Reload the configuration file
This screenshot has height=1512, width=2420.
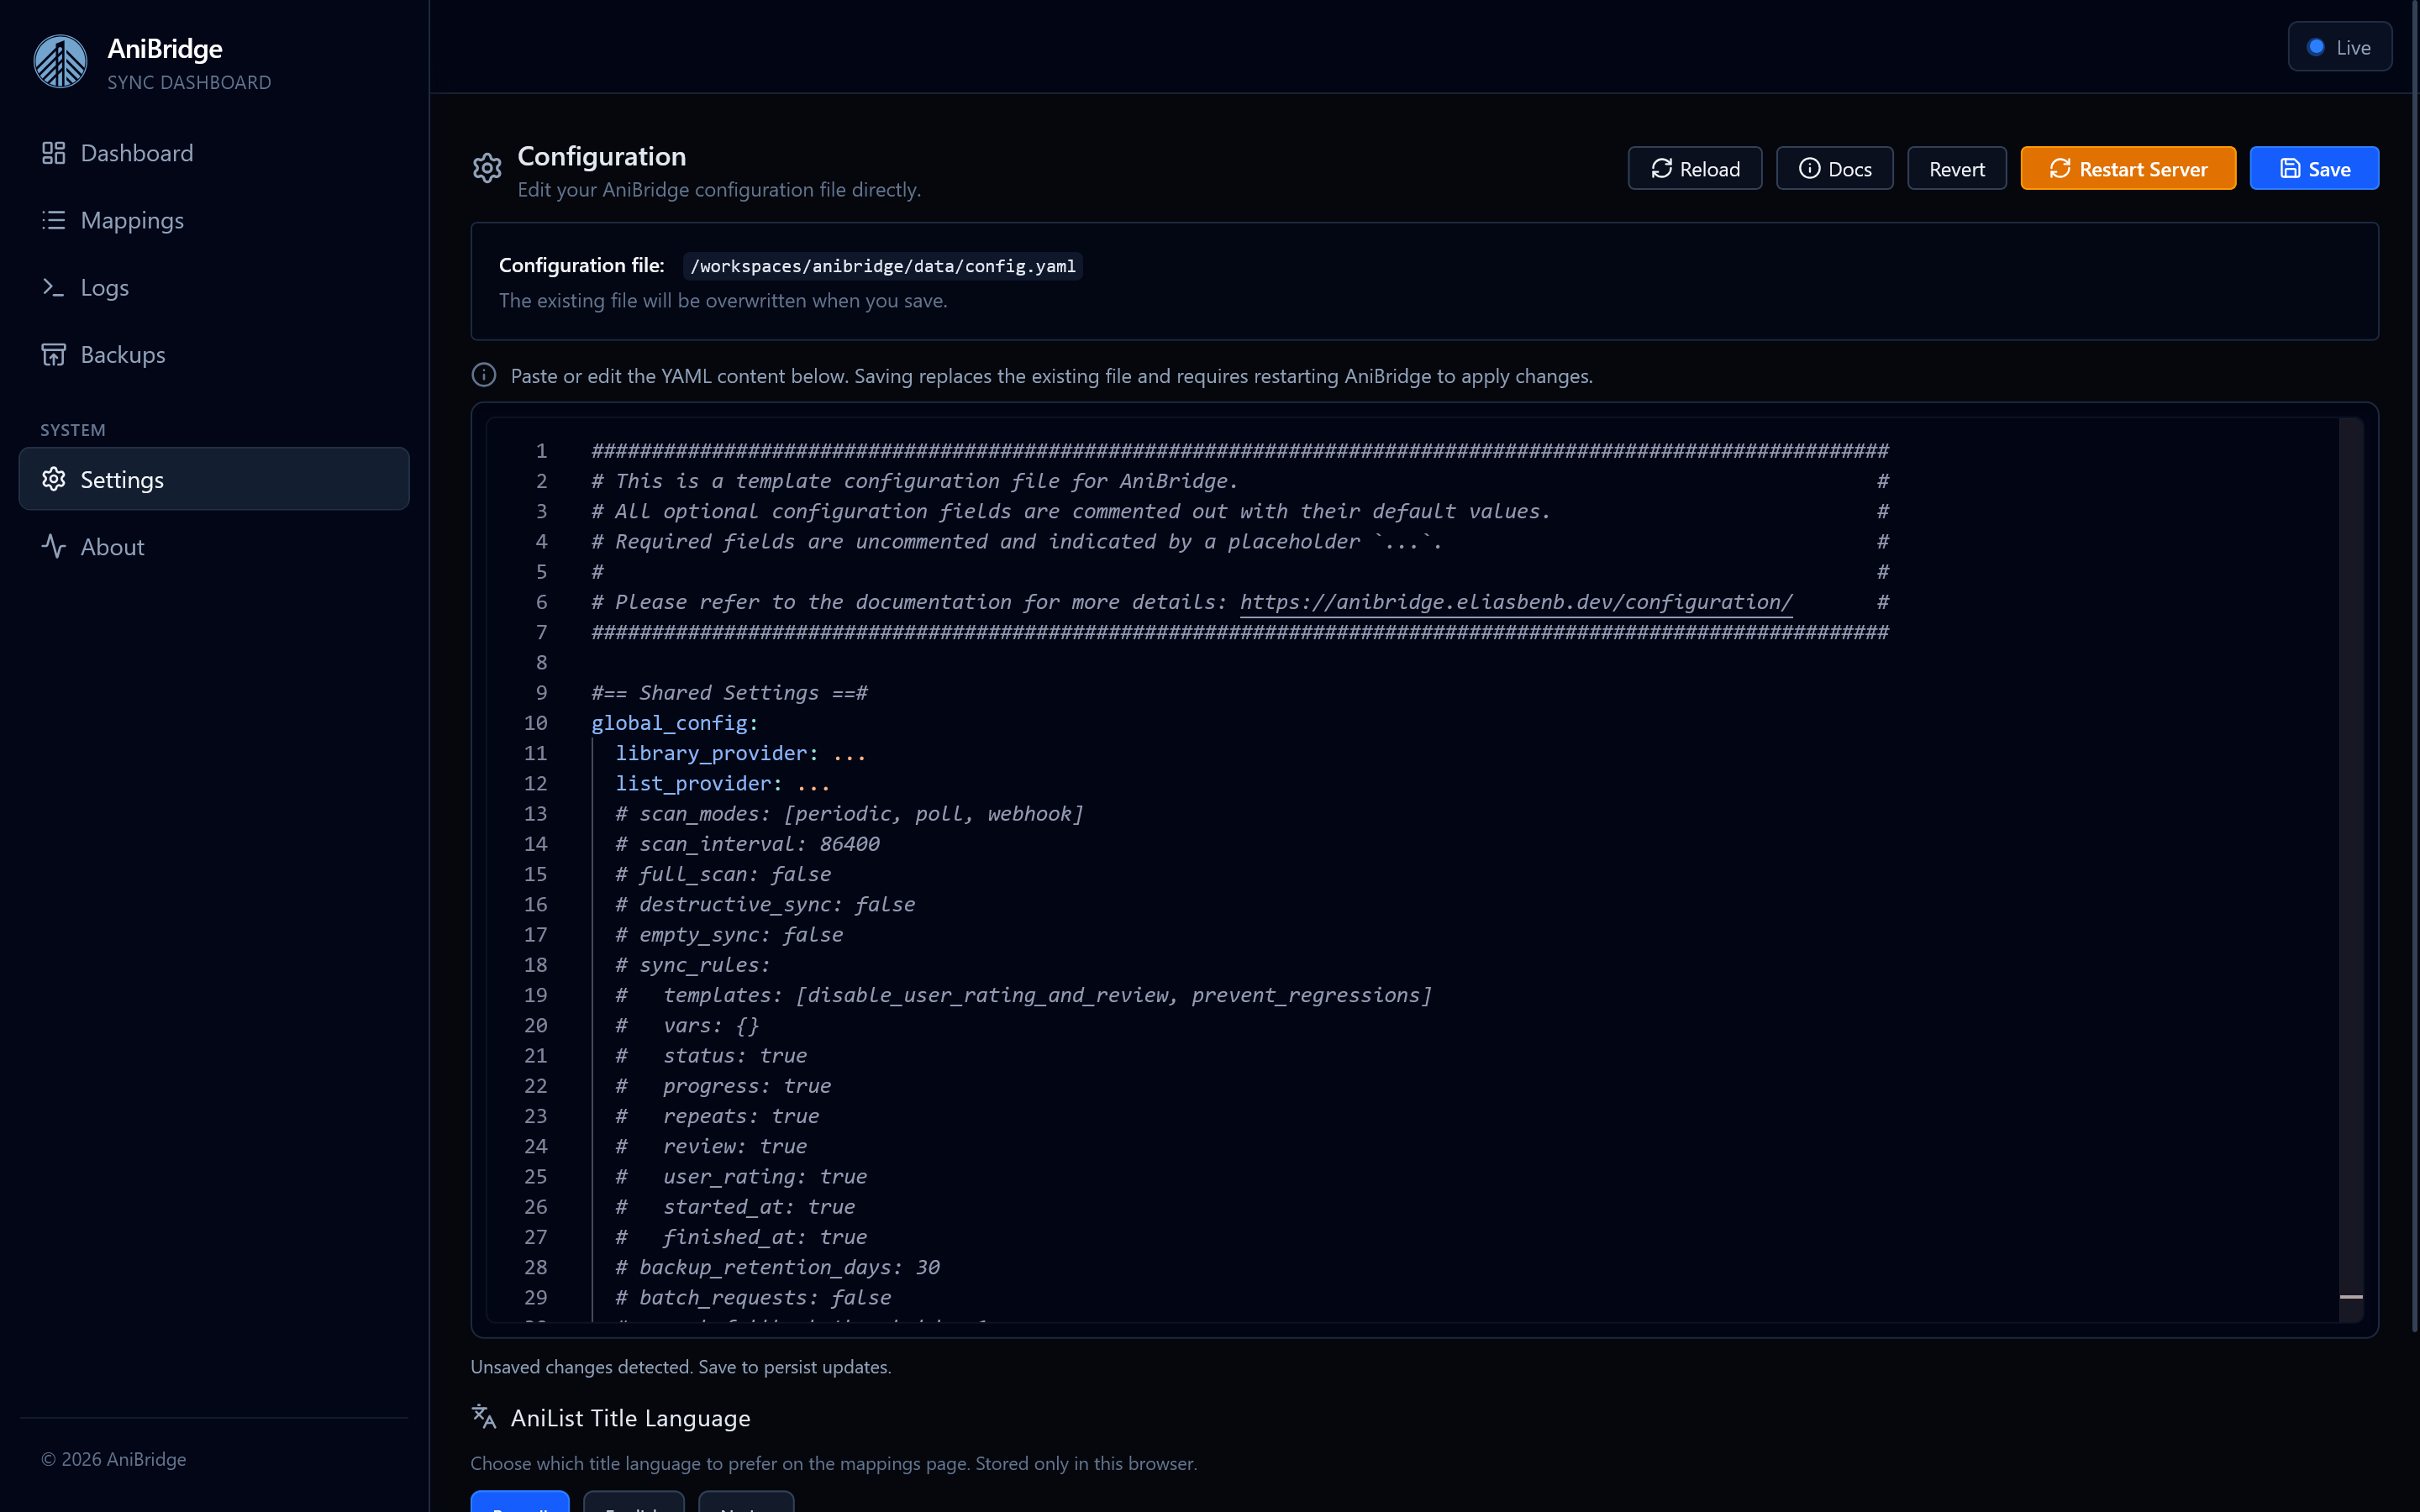pyautogui.click(x=1694, y=169)
